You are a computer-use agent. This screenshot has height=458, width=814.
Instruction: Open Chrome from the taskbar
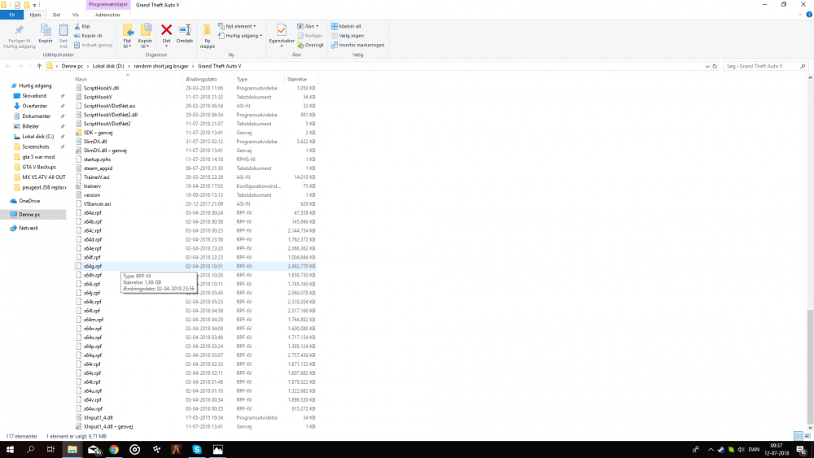point(114,449)
